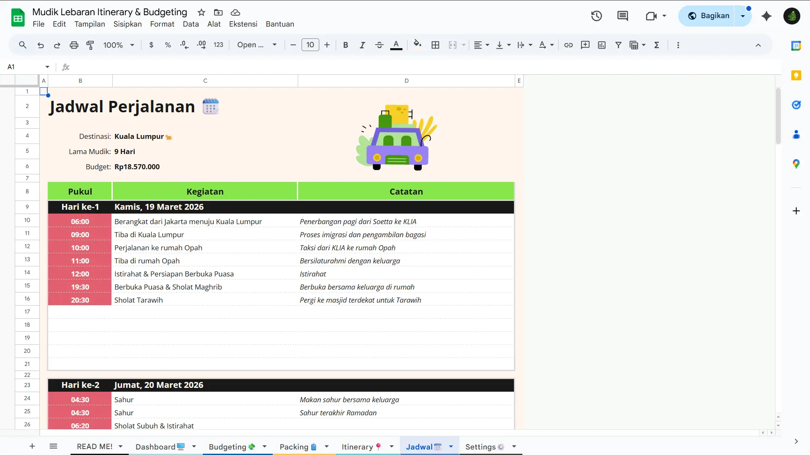Switch to the Budgeting sheet tab
810x455 pixels.
[x=231, y=447]
